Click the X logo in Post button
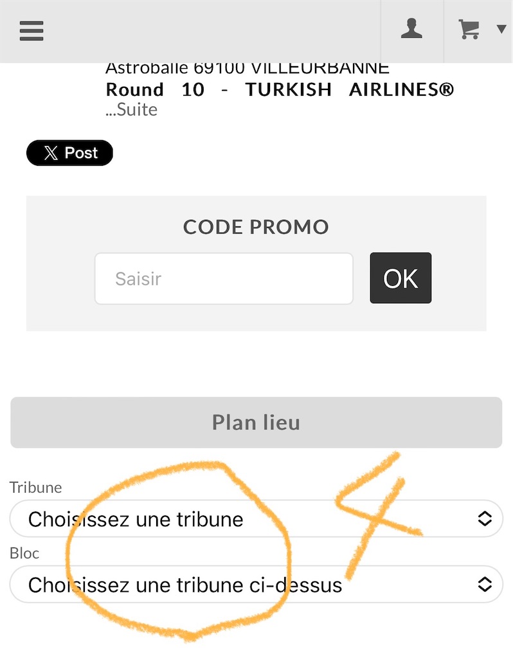Screen dimensions: 513x658 [50, 153]
